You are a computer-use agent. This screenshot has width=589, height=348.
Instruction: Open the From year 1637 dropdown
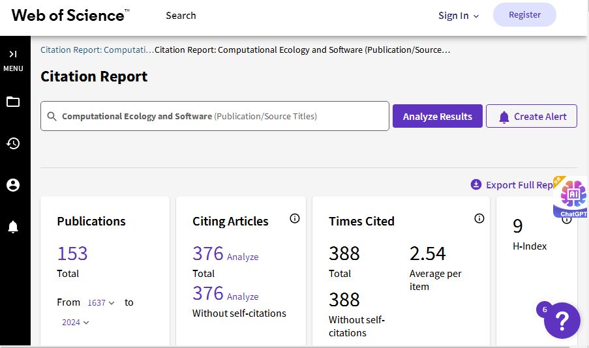click(x=100, y=302)
